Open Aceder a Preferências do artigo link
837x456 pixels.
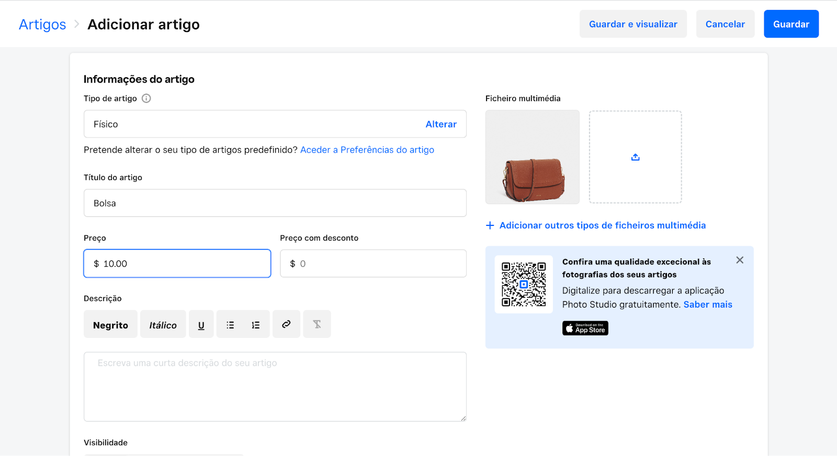point(367,150)
